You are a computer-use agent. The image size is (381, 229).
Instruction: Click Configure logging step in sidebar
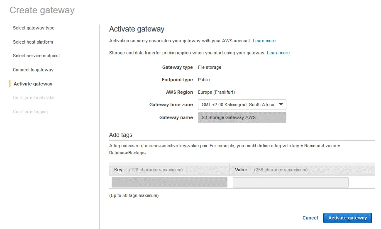[x=30, y=112]
